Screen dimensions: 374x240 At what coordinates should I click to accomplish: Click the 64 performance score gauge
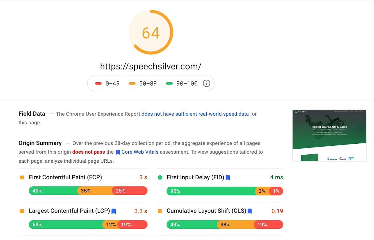151,32
